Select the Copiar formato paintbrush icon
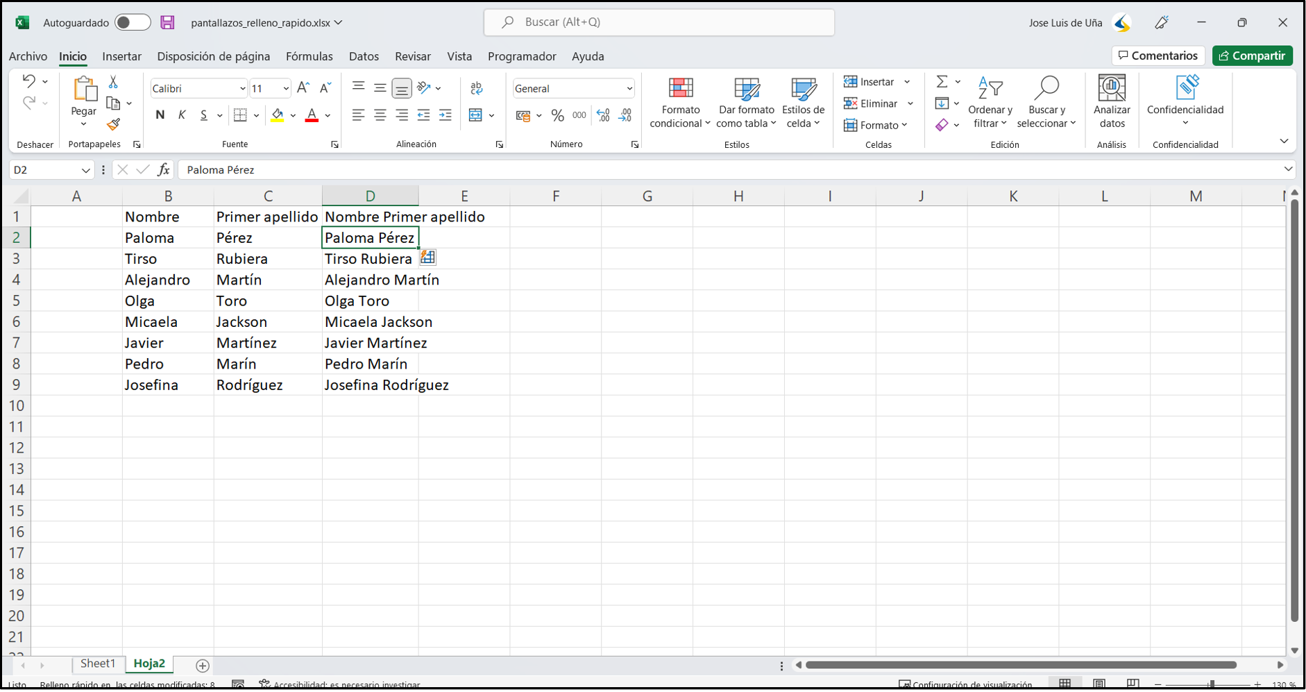This screenshot has width=1306, height=692. click(113, 125)
